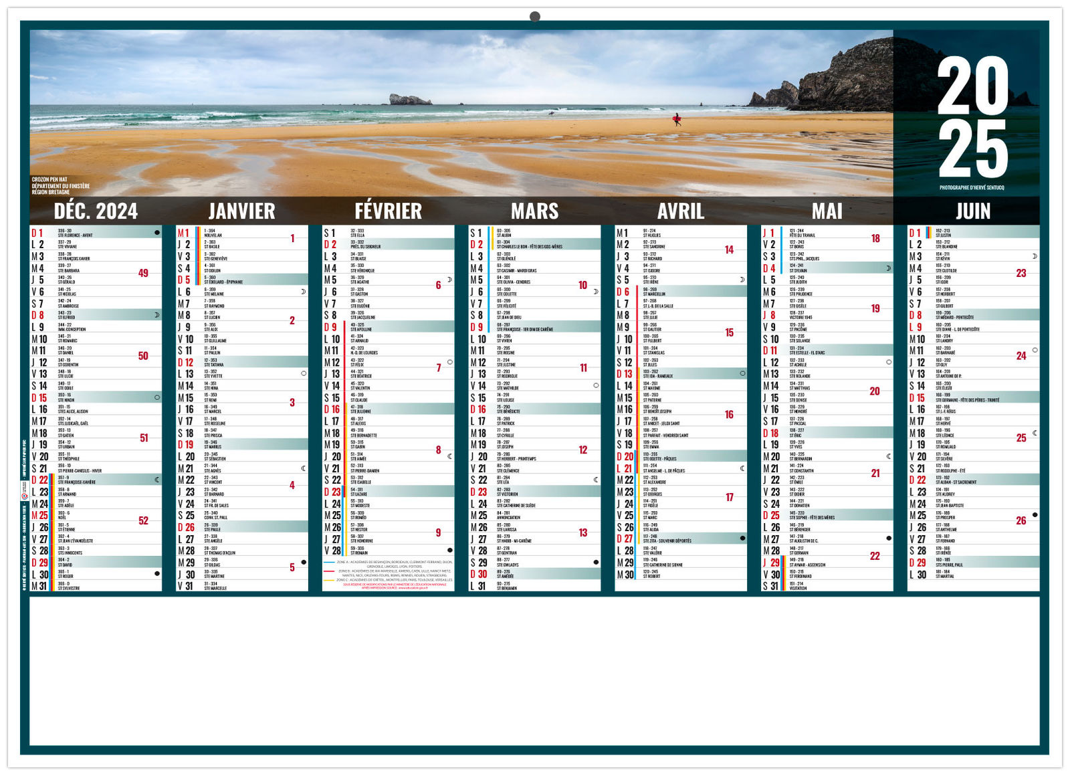The height and width of the screenshot is (776, 1070).
Task: Click the yellow Zone C legend line
Action: pyautogui.click(x=329, y=580)
